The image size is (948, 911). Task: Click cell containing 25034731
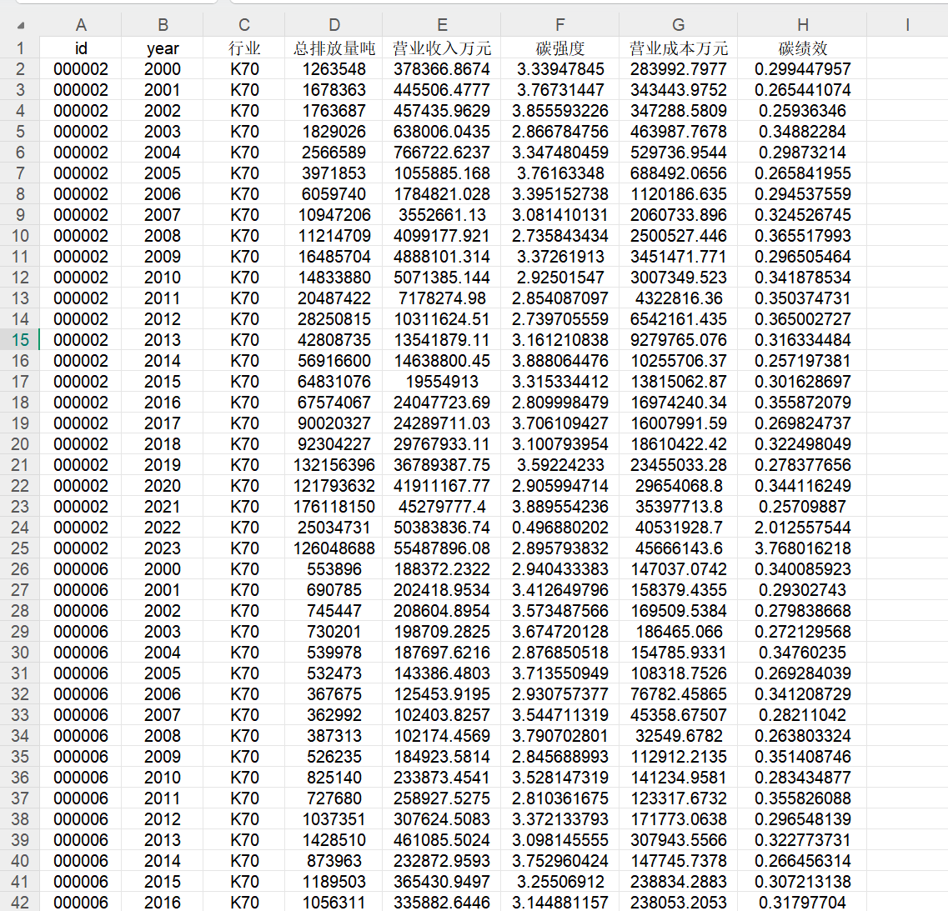pos(334,527)
